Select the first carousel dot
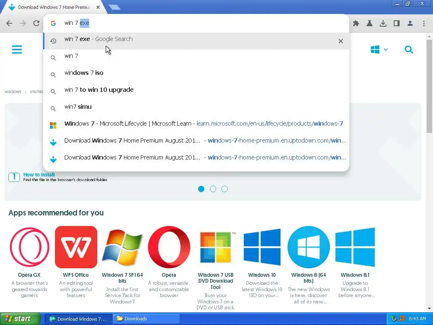The height and width of the screenshot is (325, 433). tap(201, 189)
